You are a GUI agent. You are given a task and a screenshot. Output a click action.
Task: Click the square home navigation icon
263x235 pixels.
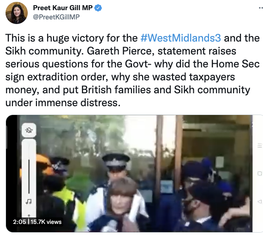pos(259,174)
